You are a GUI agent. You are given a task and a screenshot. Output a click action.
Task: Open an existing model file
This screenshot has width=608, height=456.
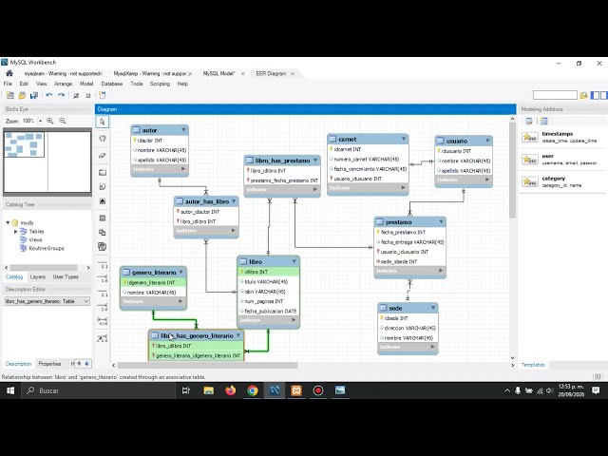point(22,95)
